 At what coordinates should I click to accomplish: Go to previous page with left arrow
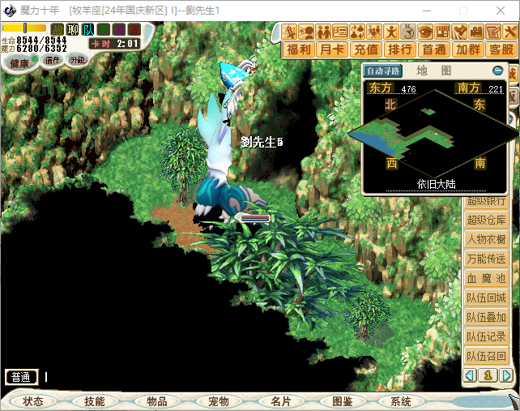[470, 375]
